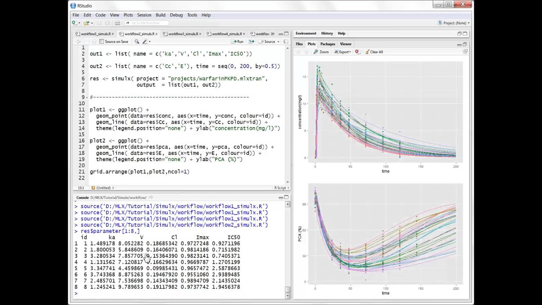Click the Find/Replace magnifier icon in editor
The image size is (542, 305).
click(137, 42)
